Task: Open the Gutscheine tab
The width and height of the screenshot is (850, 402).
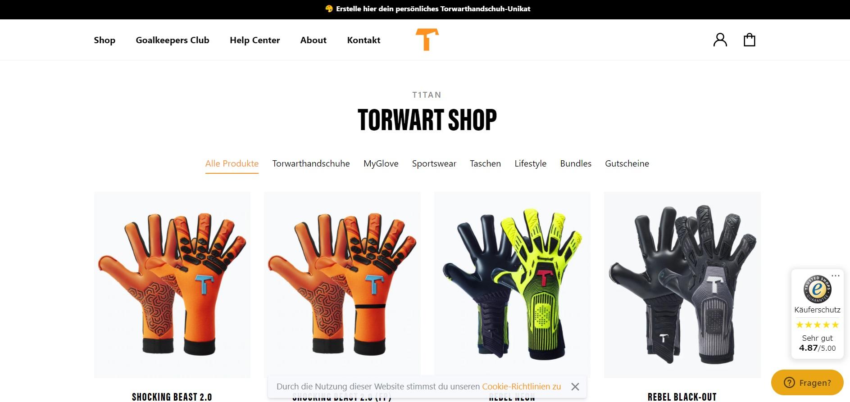Action: (x=627, y=163)
